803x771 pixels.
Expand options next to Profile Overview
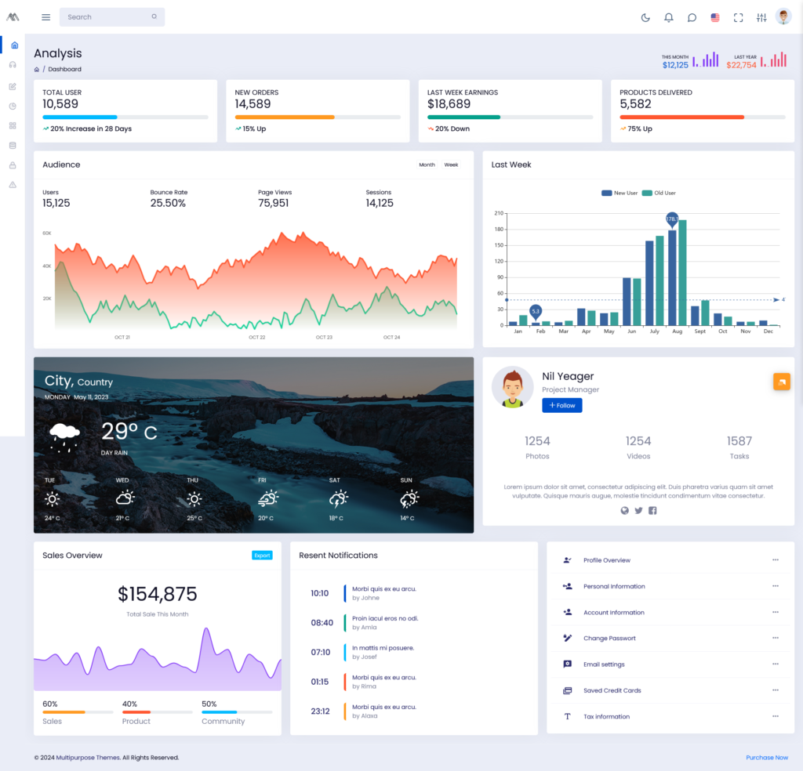(x=776, y=560)
